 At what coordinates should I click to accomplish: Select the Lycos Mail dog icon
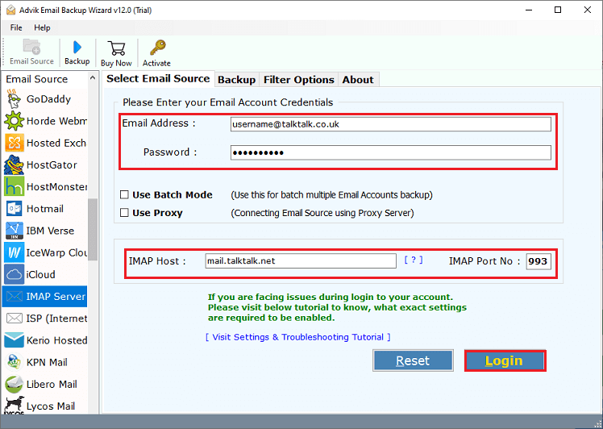(14, 406)
